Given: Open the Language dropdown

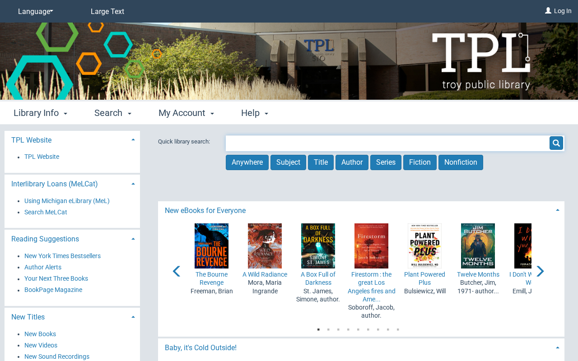Looking at the screenshot, I should [36, 11].
